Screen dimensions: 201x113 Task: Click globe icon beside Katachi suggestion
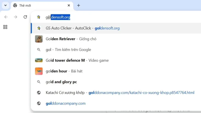tap(39, 93)
